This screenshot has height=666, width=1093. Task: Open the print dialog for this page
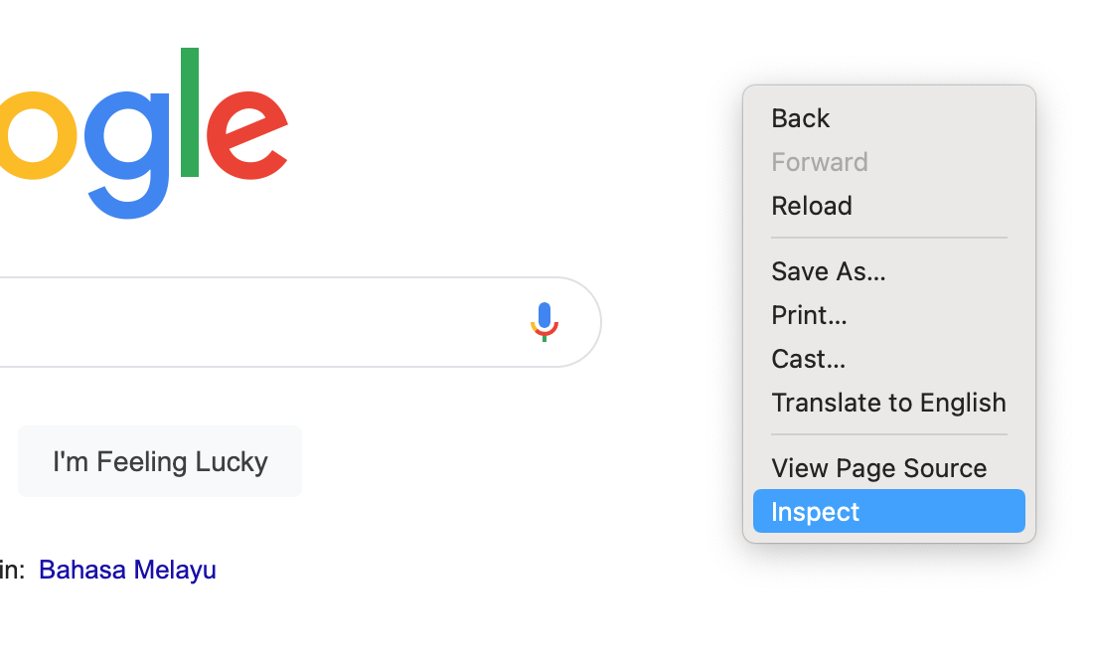tap(809, 314)
